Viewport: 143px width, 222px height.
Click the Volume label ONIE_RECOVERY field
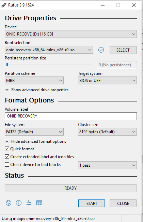[71, 116]
